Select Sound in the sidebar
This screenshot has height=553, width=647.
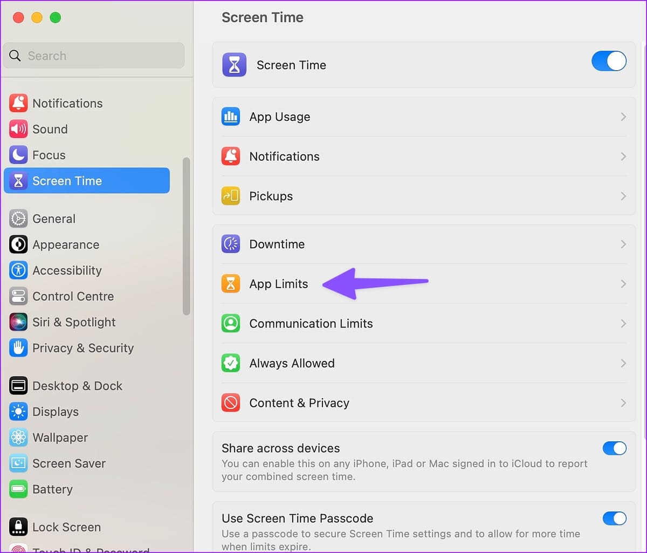(87, 129)
